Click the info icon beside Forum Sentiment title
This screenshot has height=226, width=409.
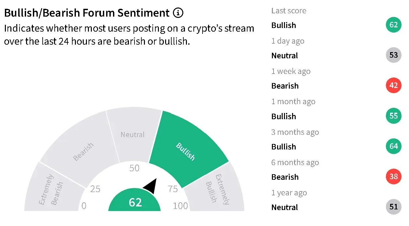click(x=178, y=13)
